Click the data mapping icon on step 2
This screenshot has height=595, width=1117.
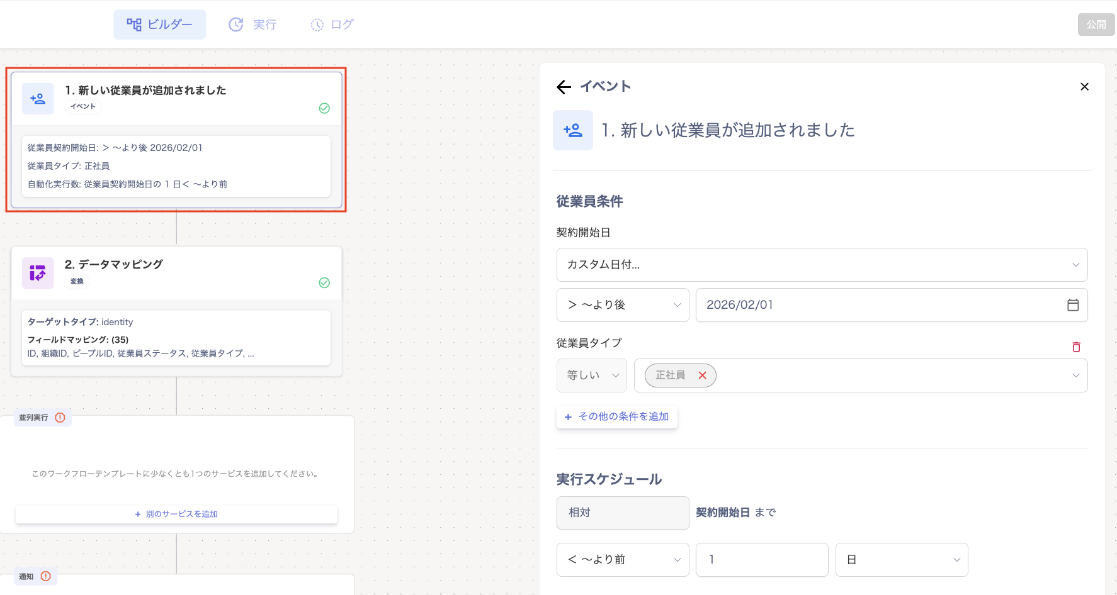38,273
